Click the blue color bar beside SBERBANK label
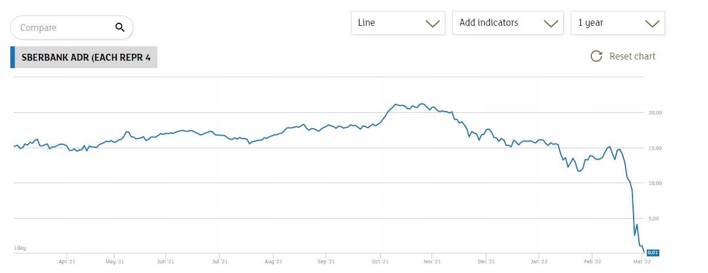Viewport: 708px width, 273px height. click(13, 58)
